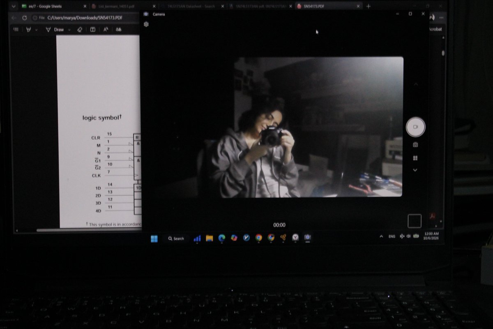Click the CLK label in the logic symbol
Image resolution: width=493 pixels, height=329 pixels.
[x=96, y=176]
